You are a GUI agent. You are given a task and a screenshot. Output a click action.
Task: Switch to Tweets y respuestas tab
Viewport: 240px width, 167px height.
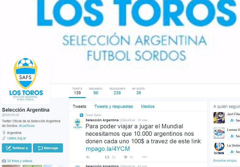click(113, 106)
